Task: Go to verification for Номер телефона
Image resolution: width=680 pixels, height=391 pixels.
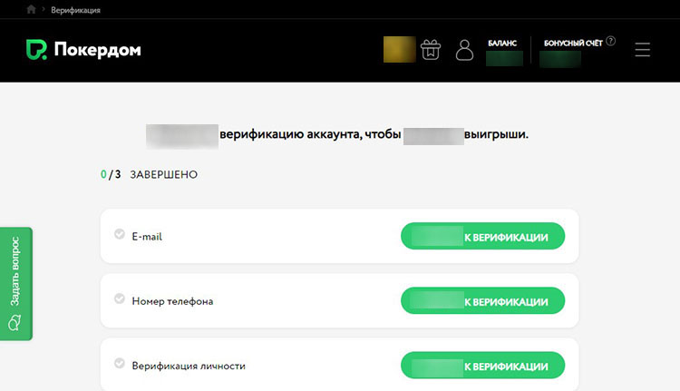Action: pos(482,301)
